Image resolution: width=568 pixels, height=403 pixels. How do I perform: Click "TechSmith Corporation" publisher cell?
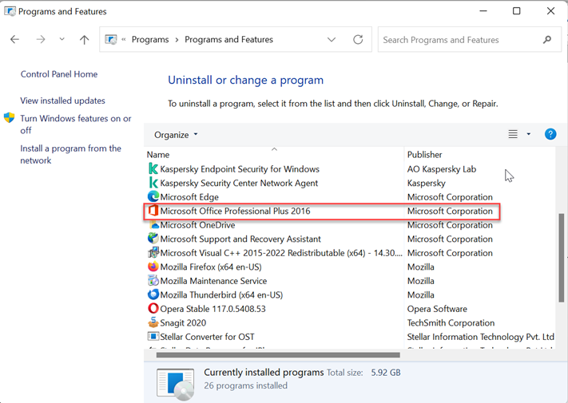(x=451, y=322)
